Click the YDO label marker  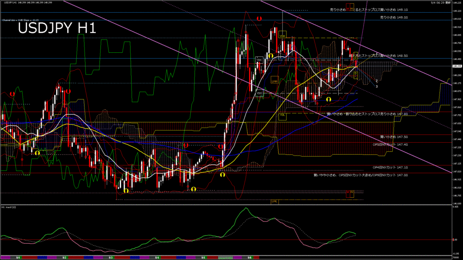point(259,93)
